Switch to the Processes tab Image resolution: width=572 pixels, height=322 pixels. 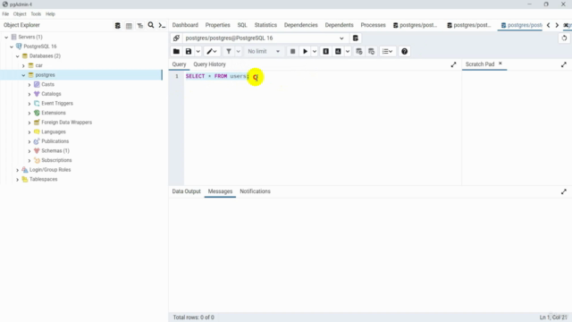point(374,25)
